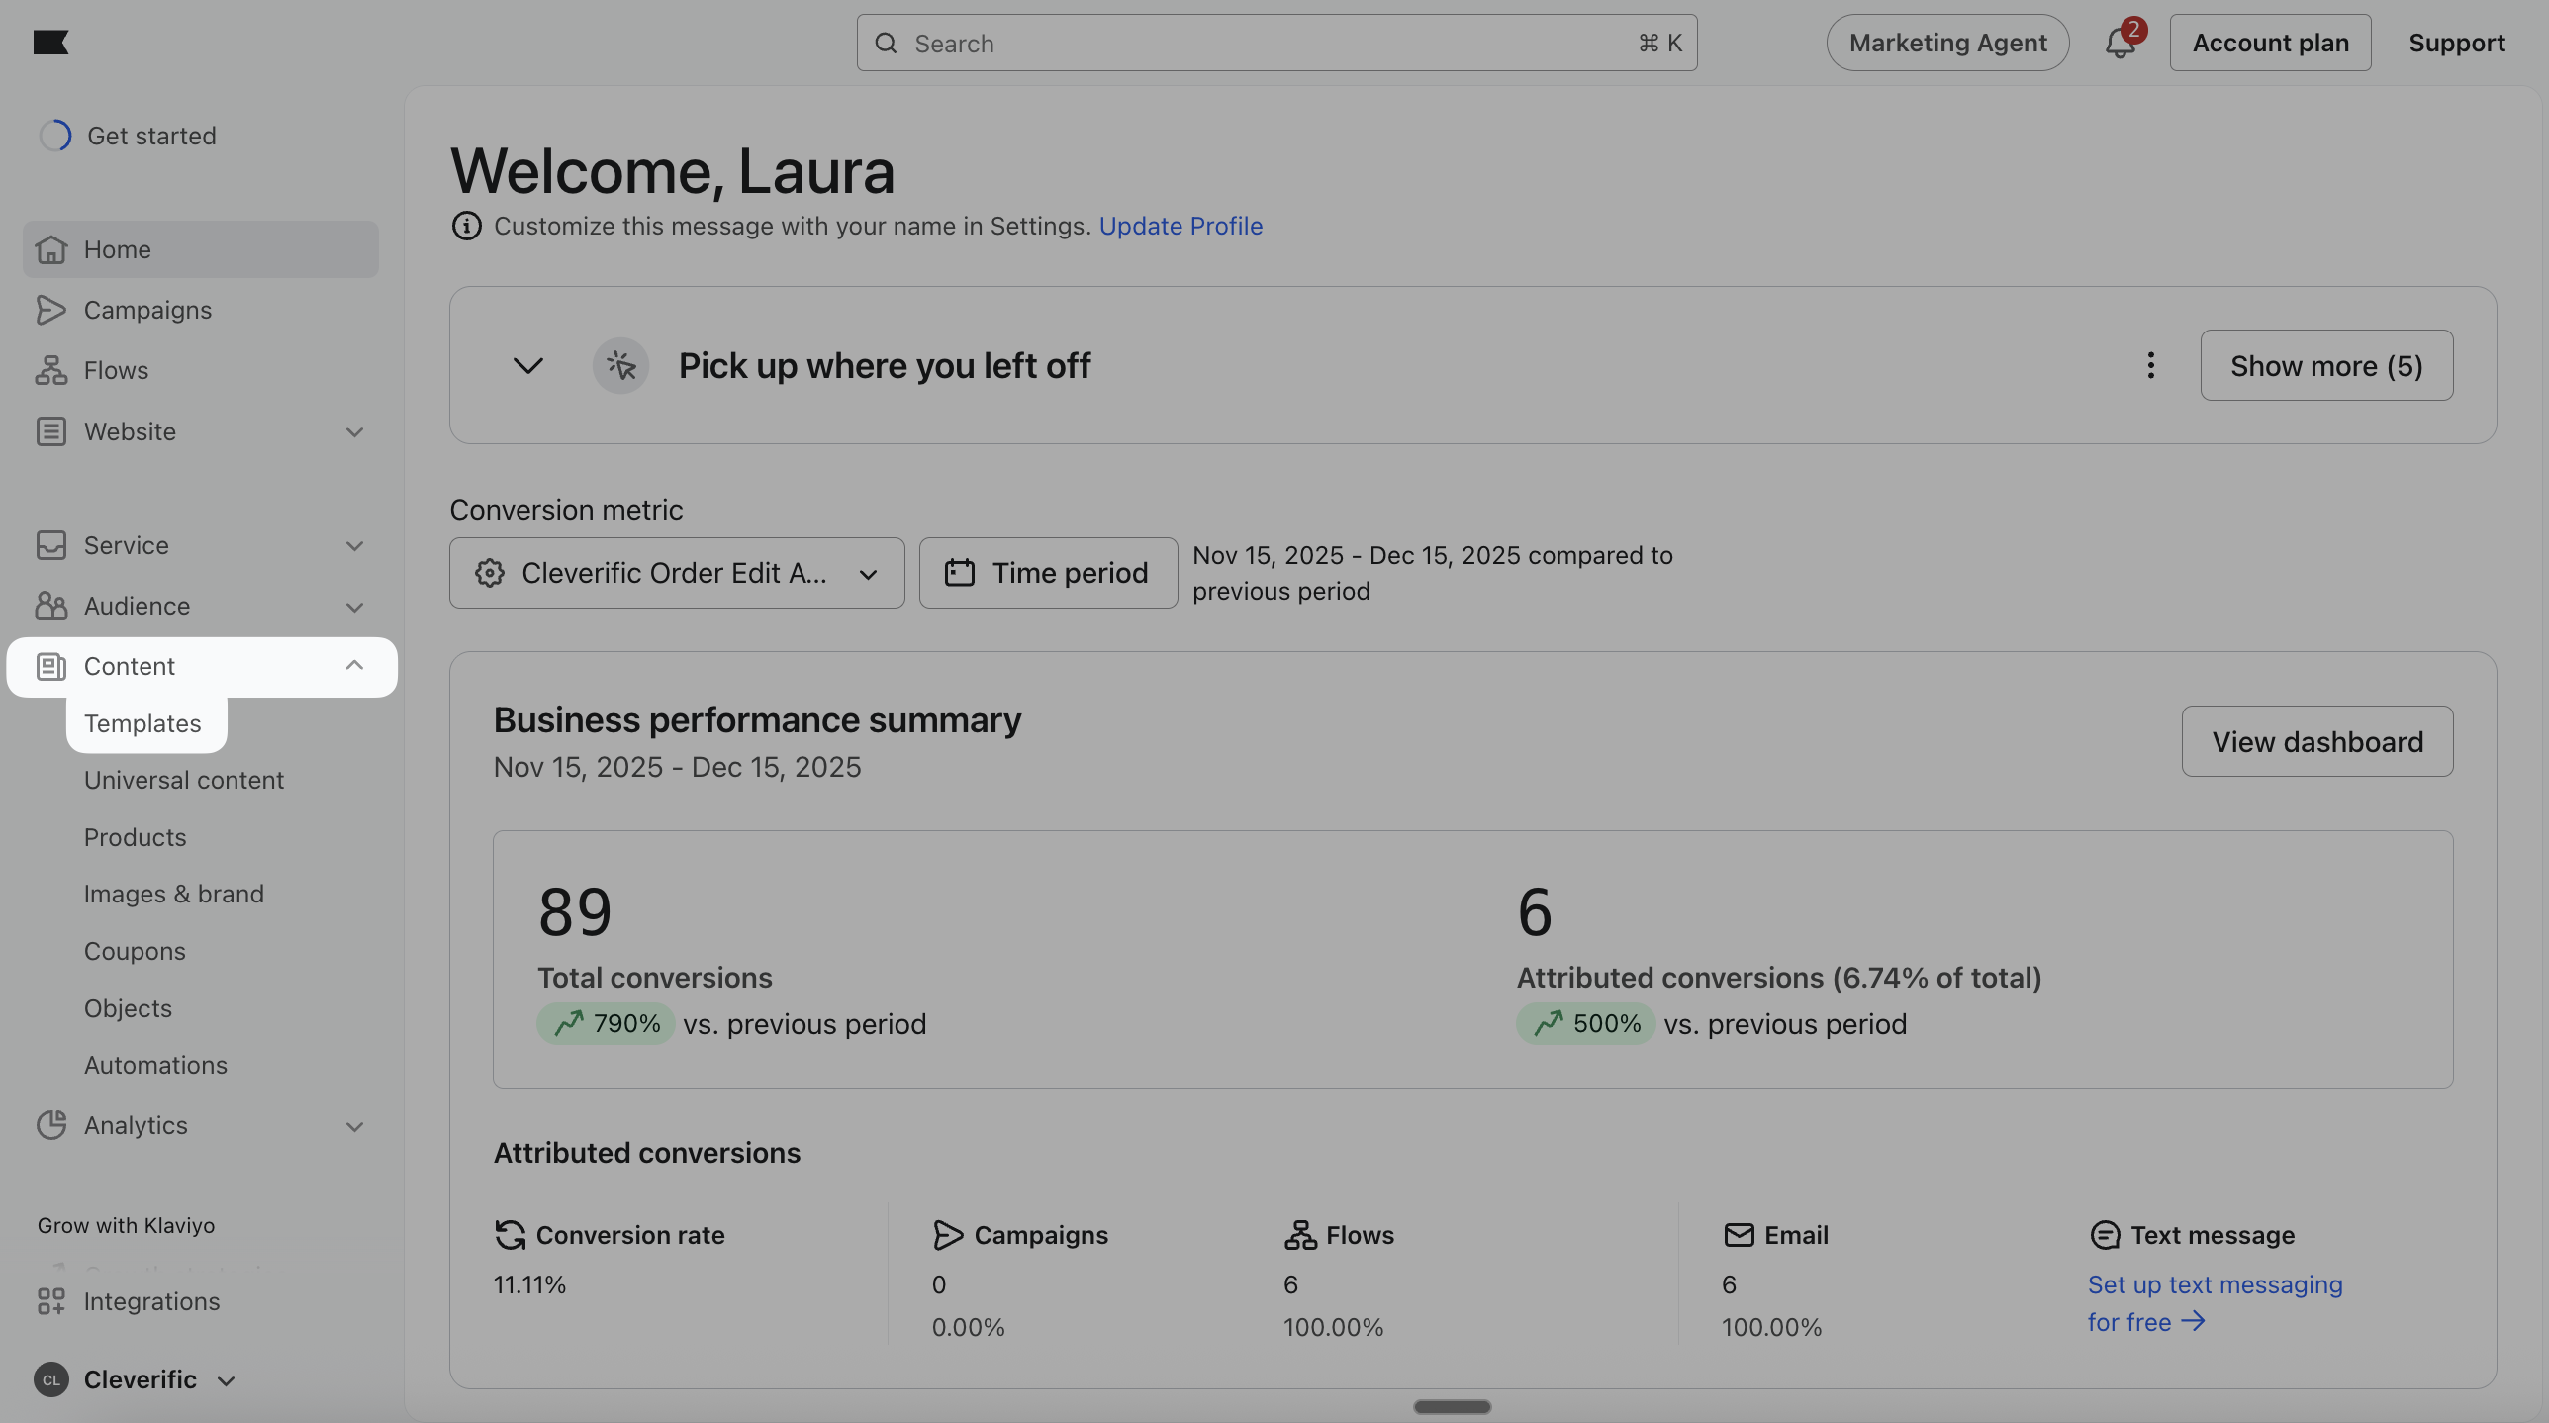This screenshot has width=2549, height=1423.
Task: Click the Integrations icon in sidebar
Action: pos(51,1301)
